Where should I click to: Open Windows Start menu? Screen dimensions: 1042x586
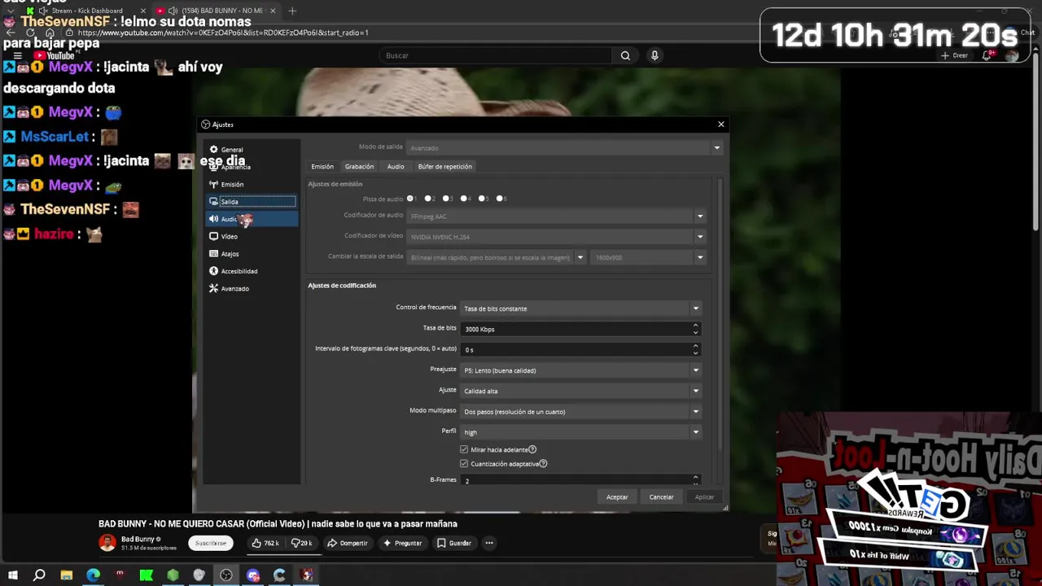(12, 575)
